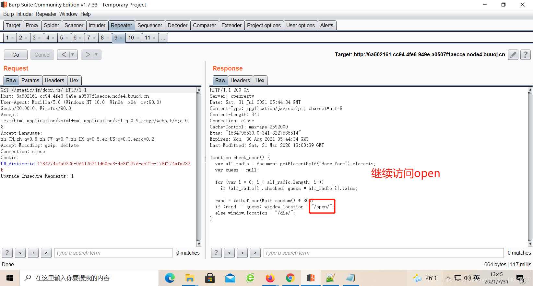Image resolution: width=533 pixels, height=286 pixels.
Task: Open response search options plus button
Action: point(242,253)
